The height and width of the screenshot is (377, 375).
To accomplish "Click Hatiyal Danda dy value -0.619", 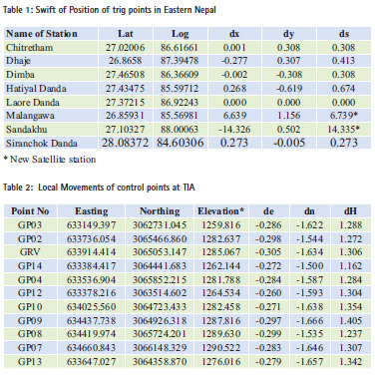I will [x=289, y=89].
